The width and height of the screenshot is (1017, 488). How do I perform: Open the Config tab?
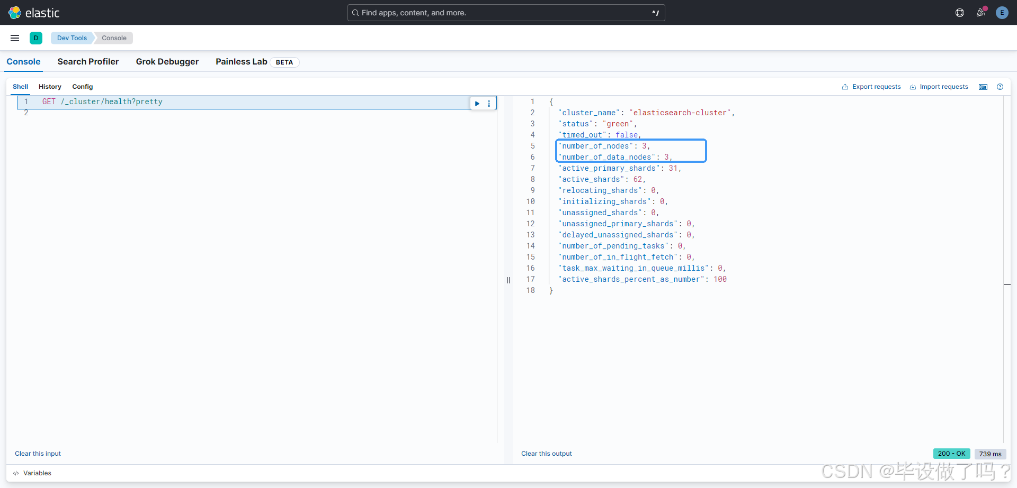[83, 87]
